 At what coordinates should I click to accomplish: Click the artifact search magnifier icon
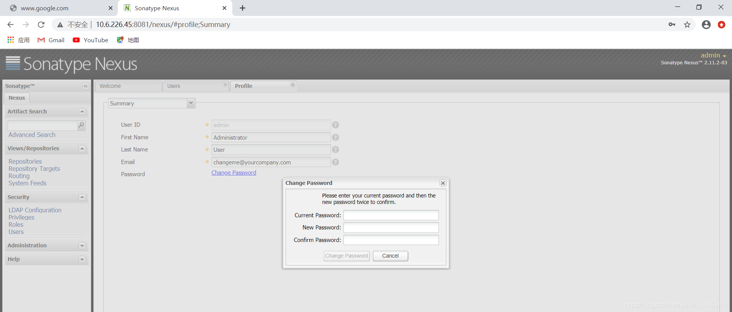81,125
